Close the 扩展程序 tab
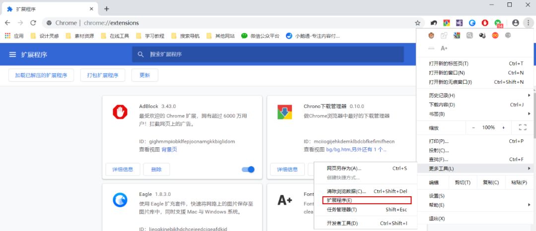The width and height of the screenshot is (536, 231). [91, 9]
